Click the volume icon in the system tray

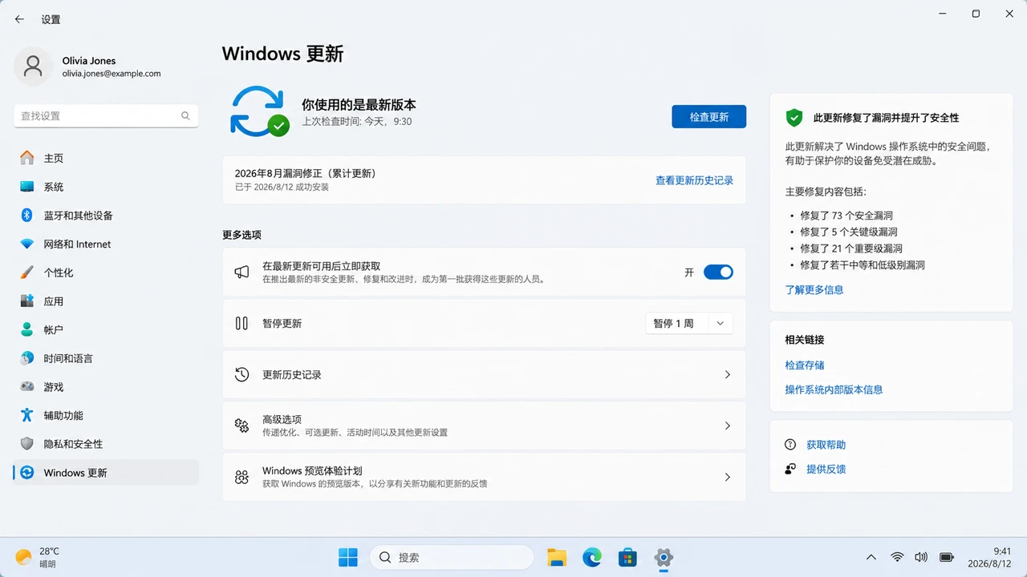tap(921, 557)
